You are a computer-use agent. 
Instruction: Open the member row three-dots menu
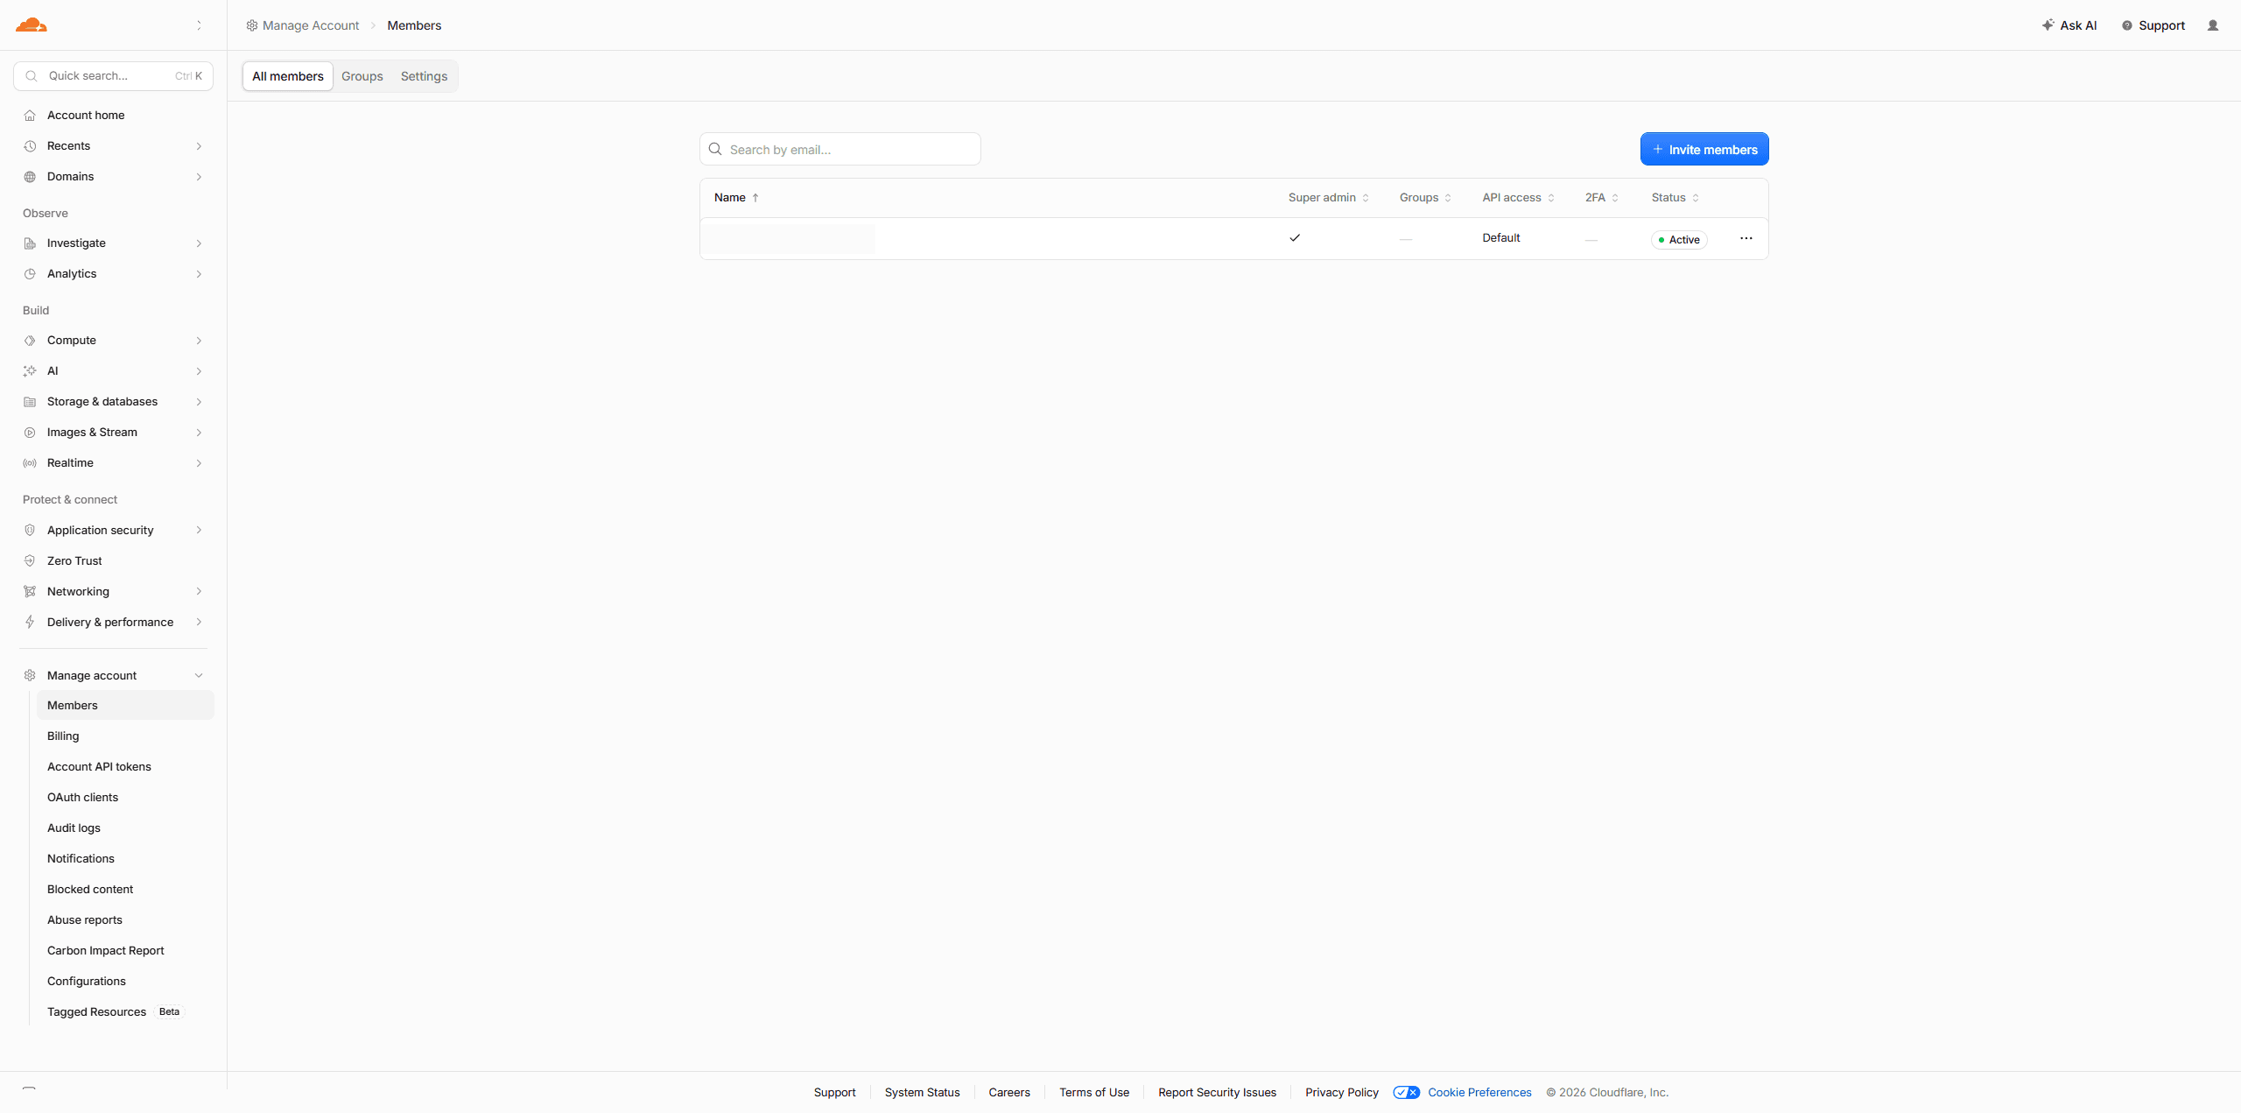coord(1746,238)
